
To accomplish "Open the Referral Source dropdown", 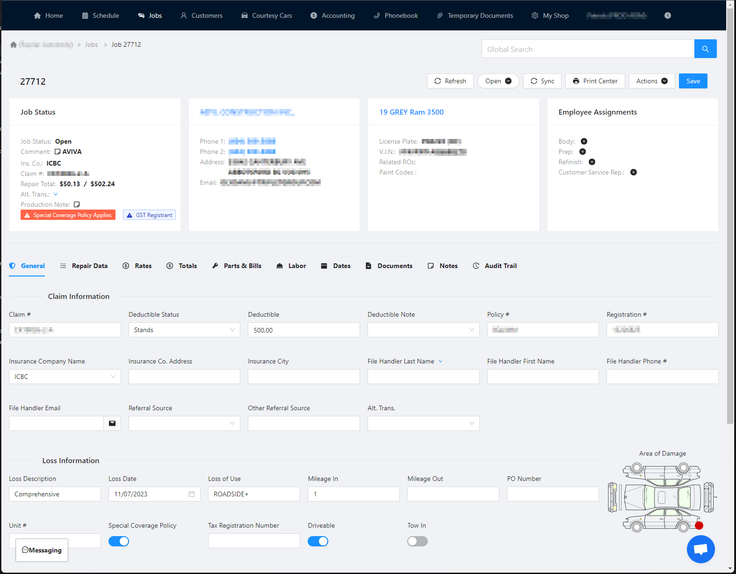I will click(x=184, y=423).
